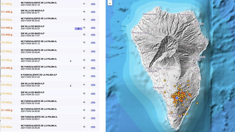This screenshot has height=132, width=235.
Task: Open +info for the 06:33:42 earthquake
Action: 93,20
